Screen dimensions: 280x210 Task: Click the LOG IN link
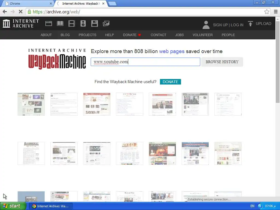click(x=237, y=25)
